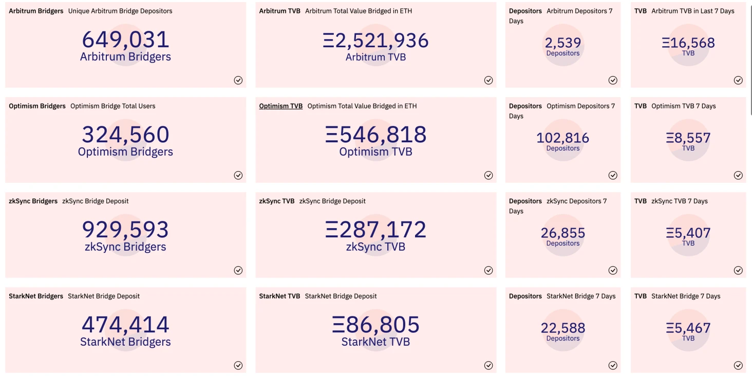The image size is (752, 376).
Task: Click the 649,031 Arbitrum Bridgers counter
Action: click(x=125, y=40)
